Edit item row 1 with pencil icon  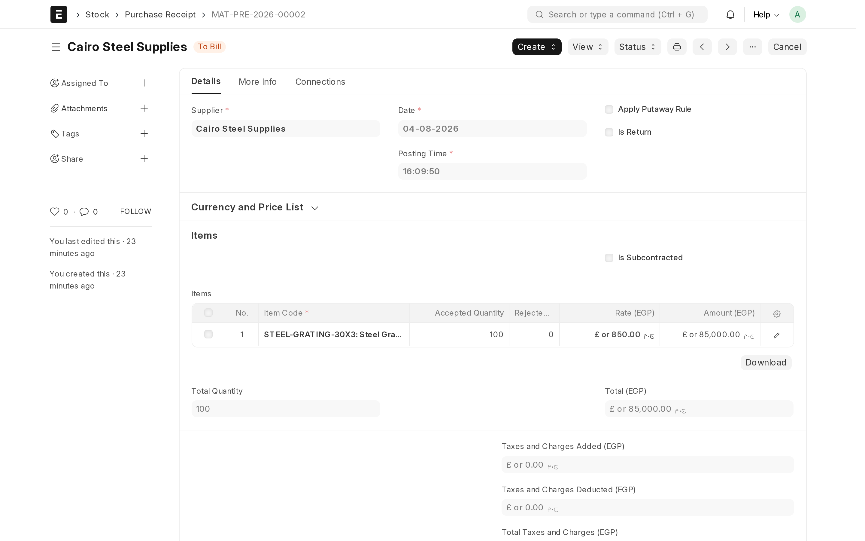[776, 335]
